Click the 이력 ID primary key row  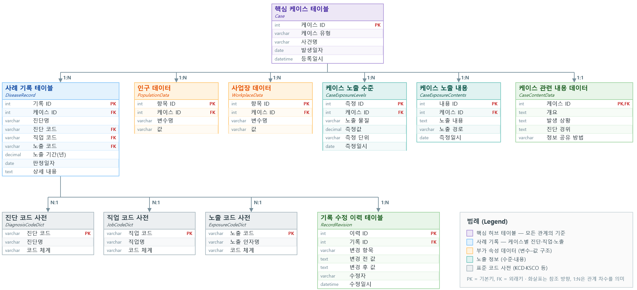coord(378,233)
